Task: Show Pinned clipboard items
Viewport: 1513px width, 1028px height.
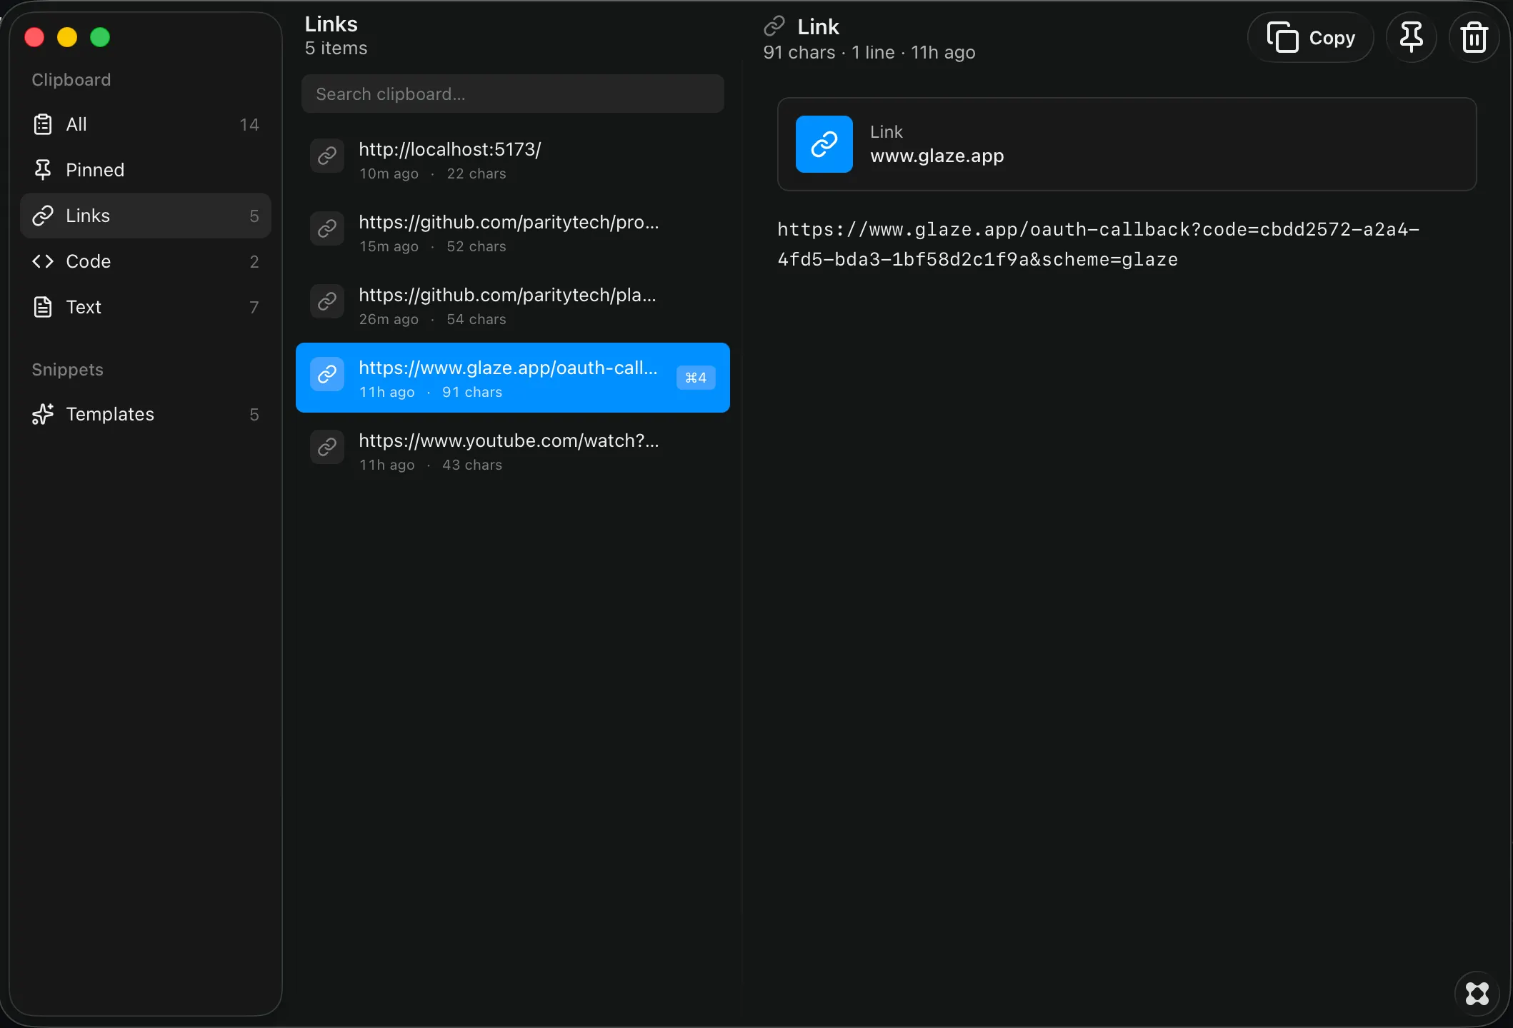Action: [146, 170]
